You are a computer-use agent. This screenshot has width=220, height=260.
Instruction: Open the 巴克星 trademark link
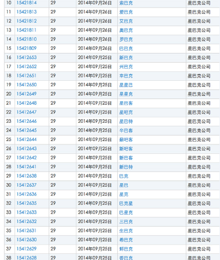click(x=126, y=204)
